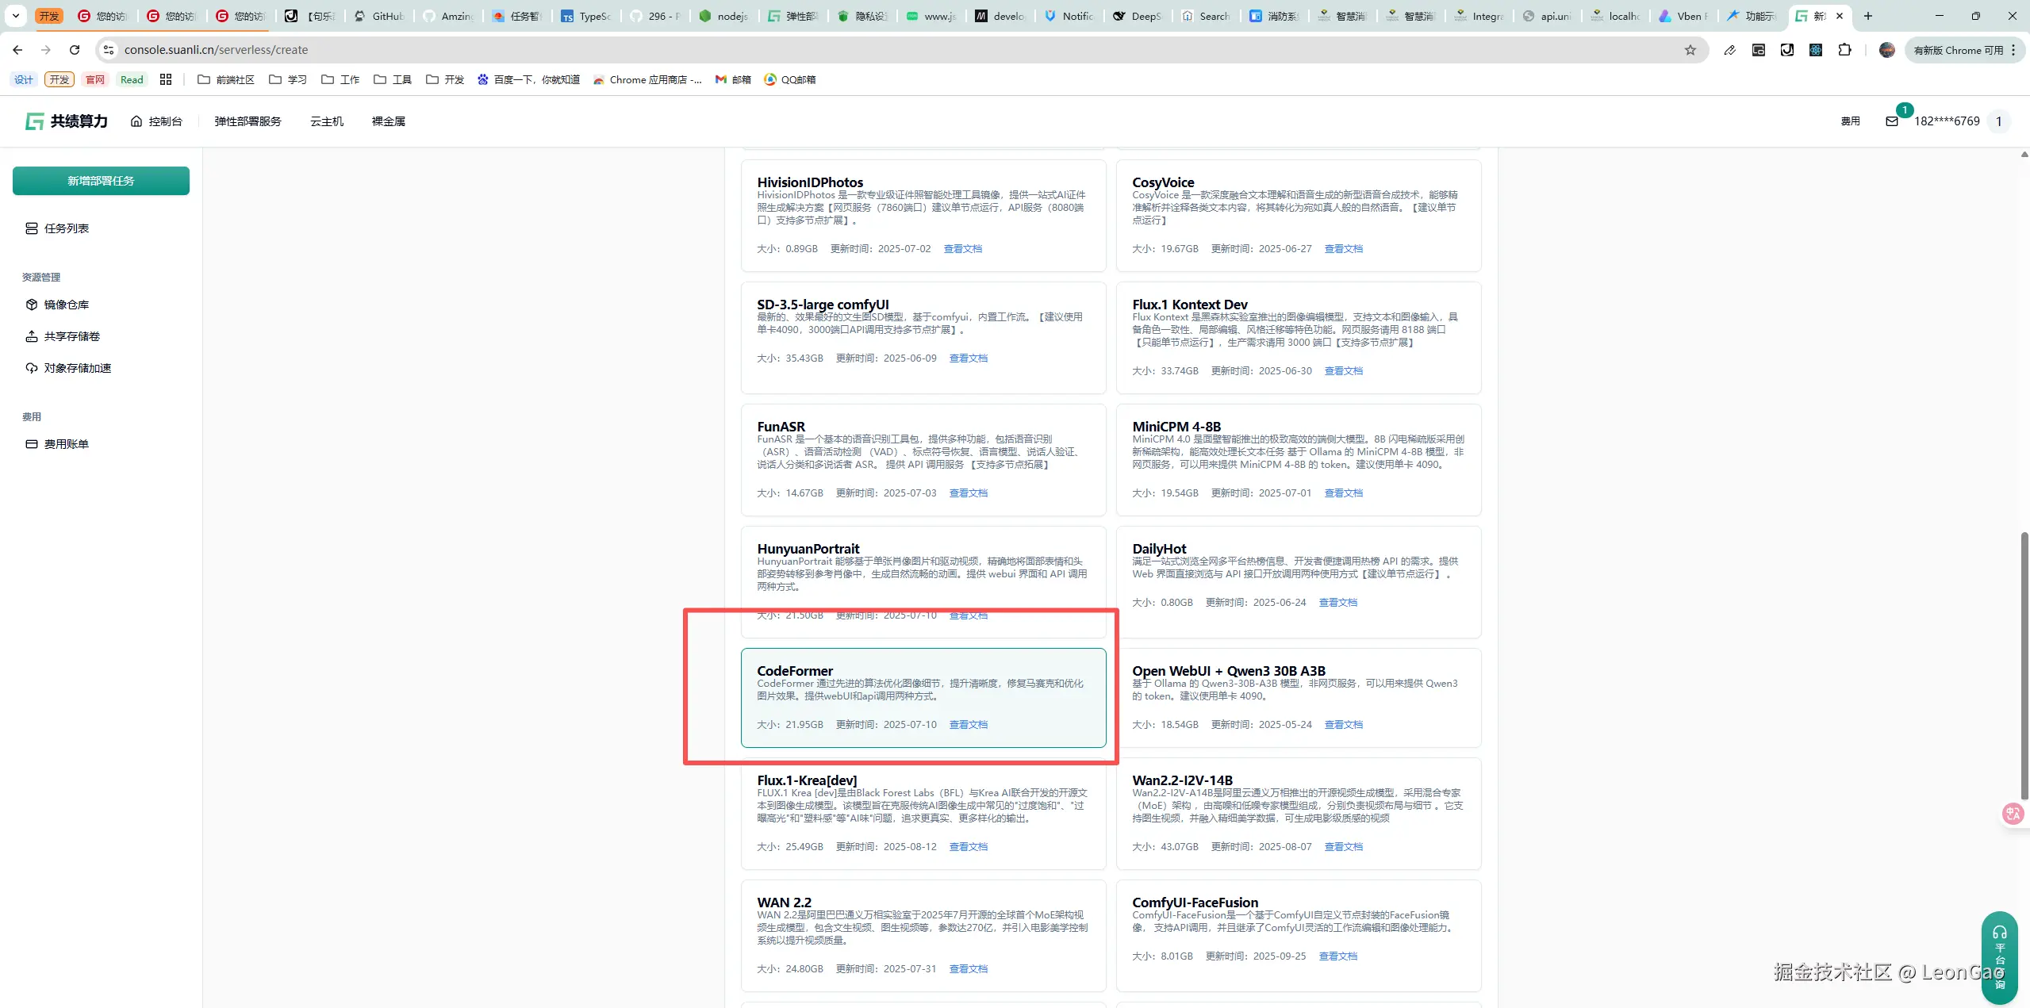Expand the tab search dropdown arrow

pyautogui.click(x=15, y=16)
